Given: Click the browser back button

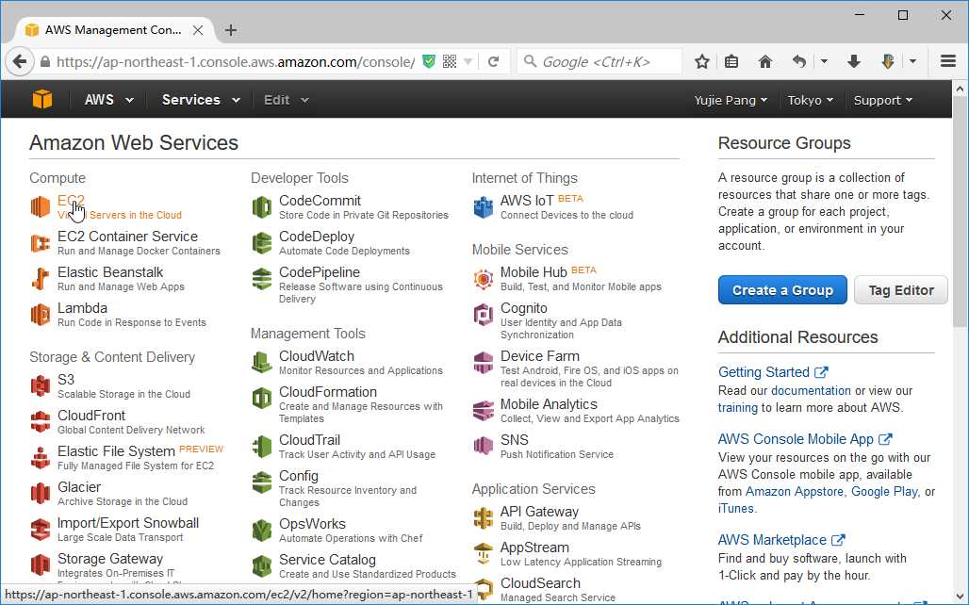Looking at the screenshot, I should 20,62.
